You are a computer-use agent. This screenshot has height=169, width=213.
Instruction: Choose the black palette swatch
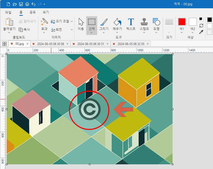(209, 19)
